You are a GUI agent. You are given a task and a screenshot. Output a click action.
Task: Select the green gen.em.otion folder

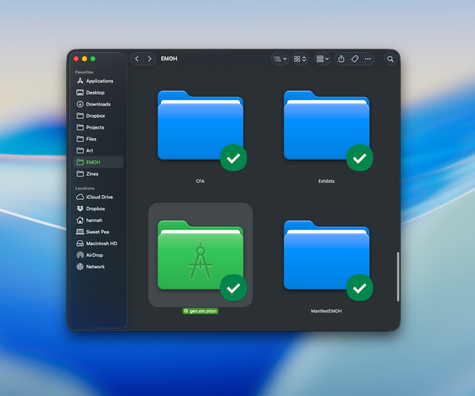(201, 255)
